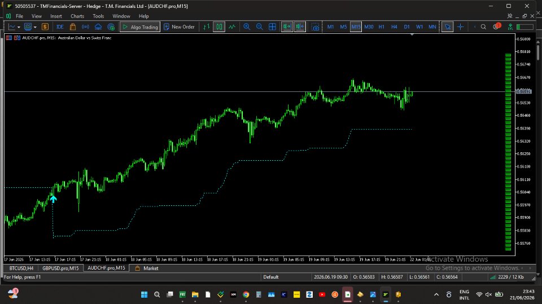Screen dimensions: 542x304
Task: Open the File menu
Action: (x=19, y=16)
